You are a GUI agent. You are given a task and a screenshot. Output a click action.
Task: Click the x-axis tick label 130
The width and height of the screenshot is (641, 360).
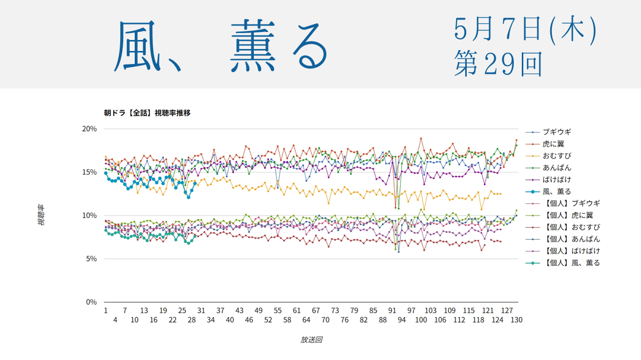pyautogui.click(x=516, y=320)
